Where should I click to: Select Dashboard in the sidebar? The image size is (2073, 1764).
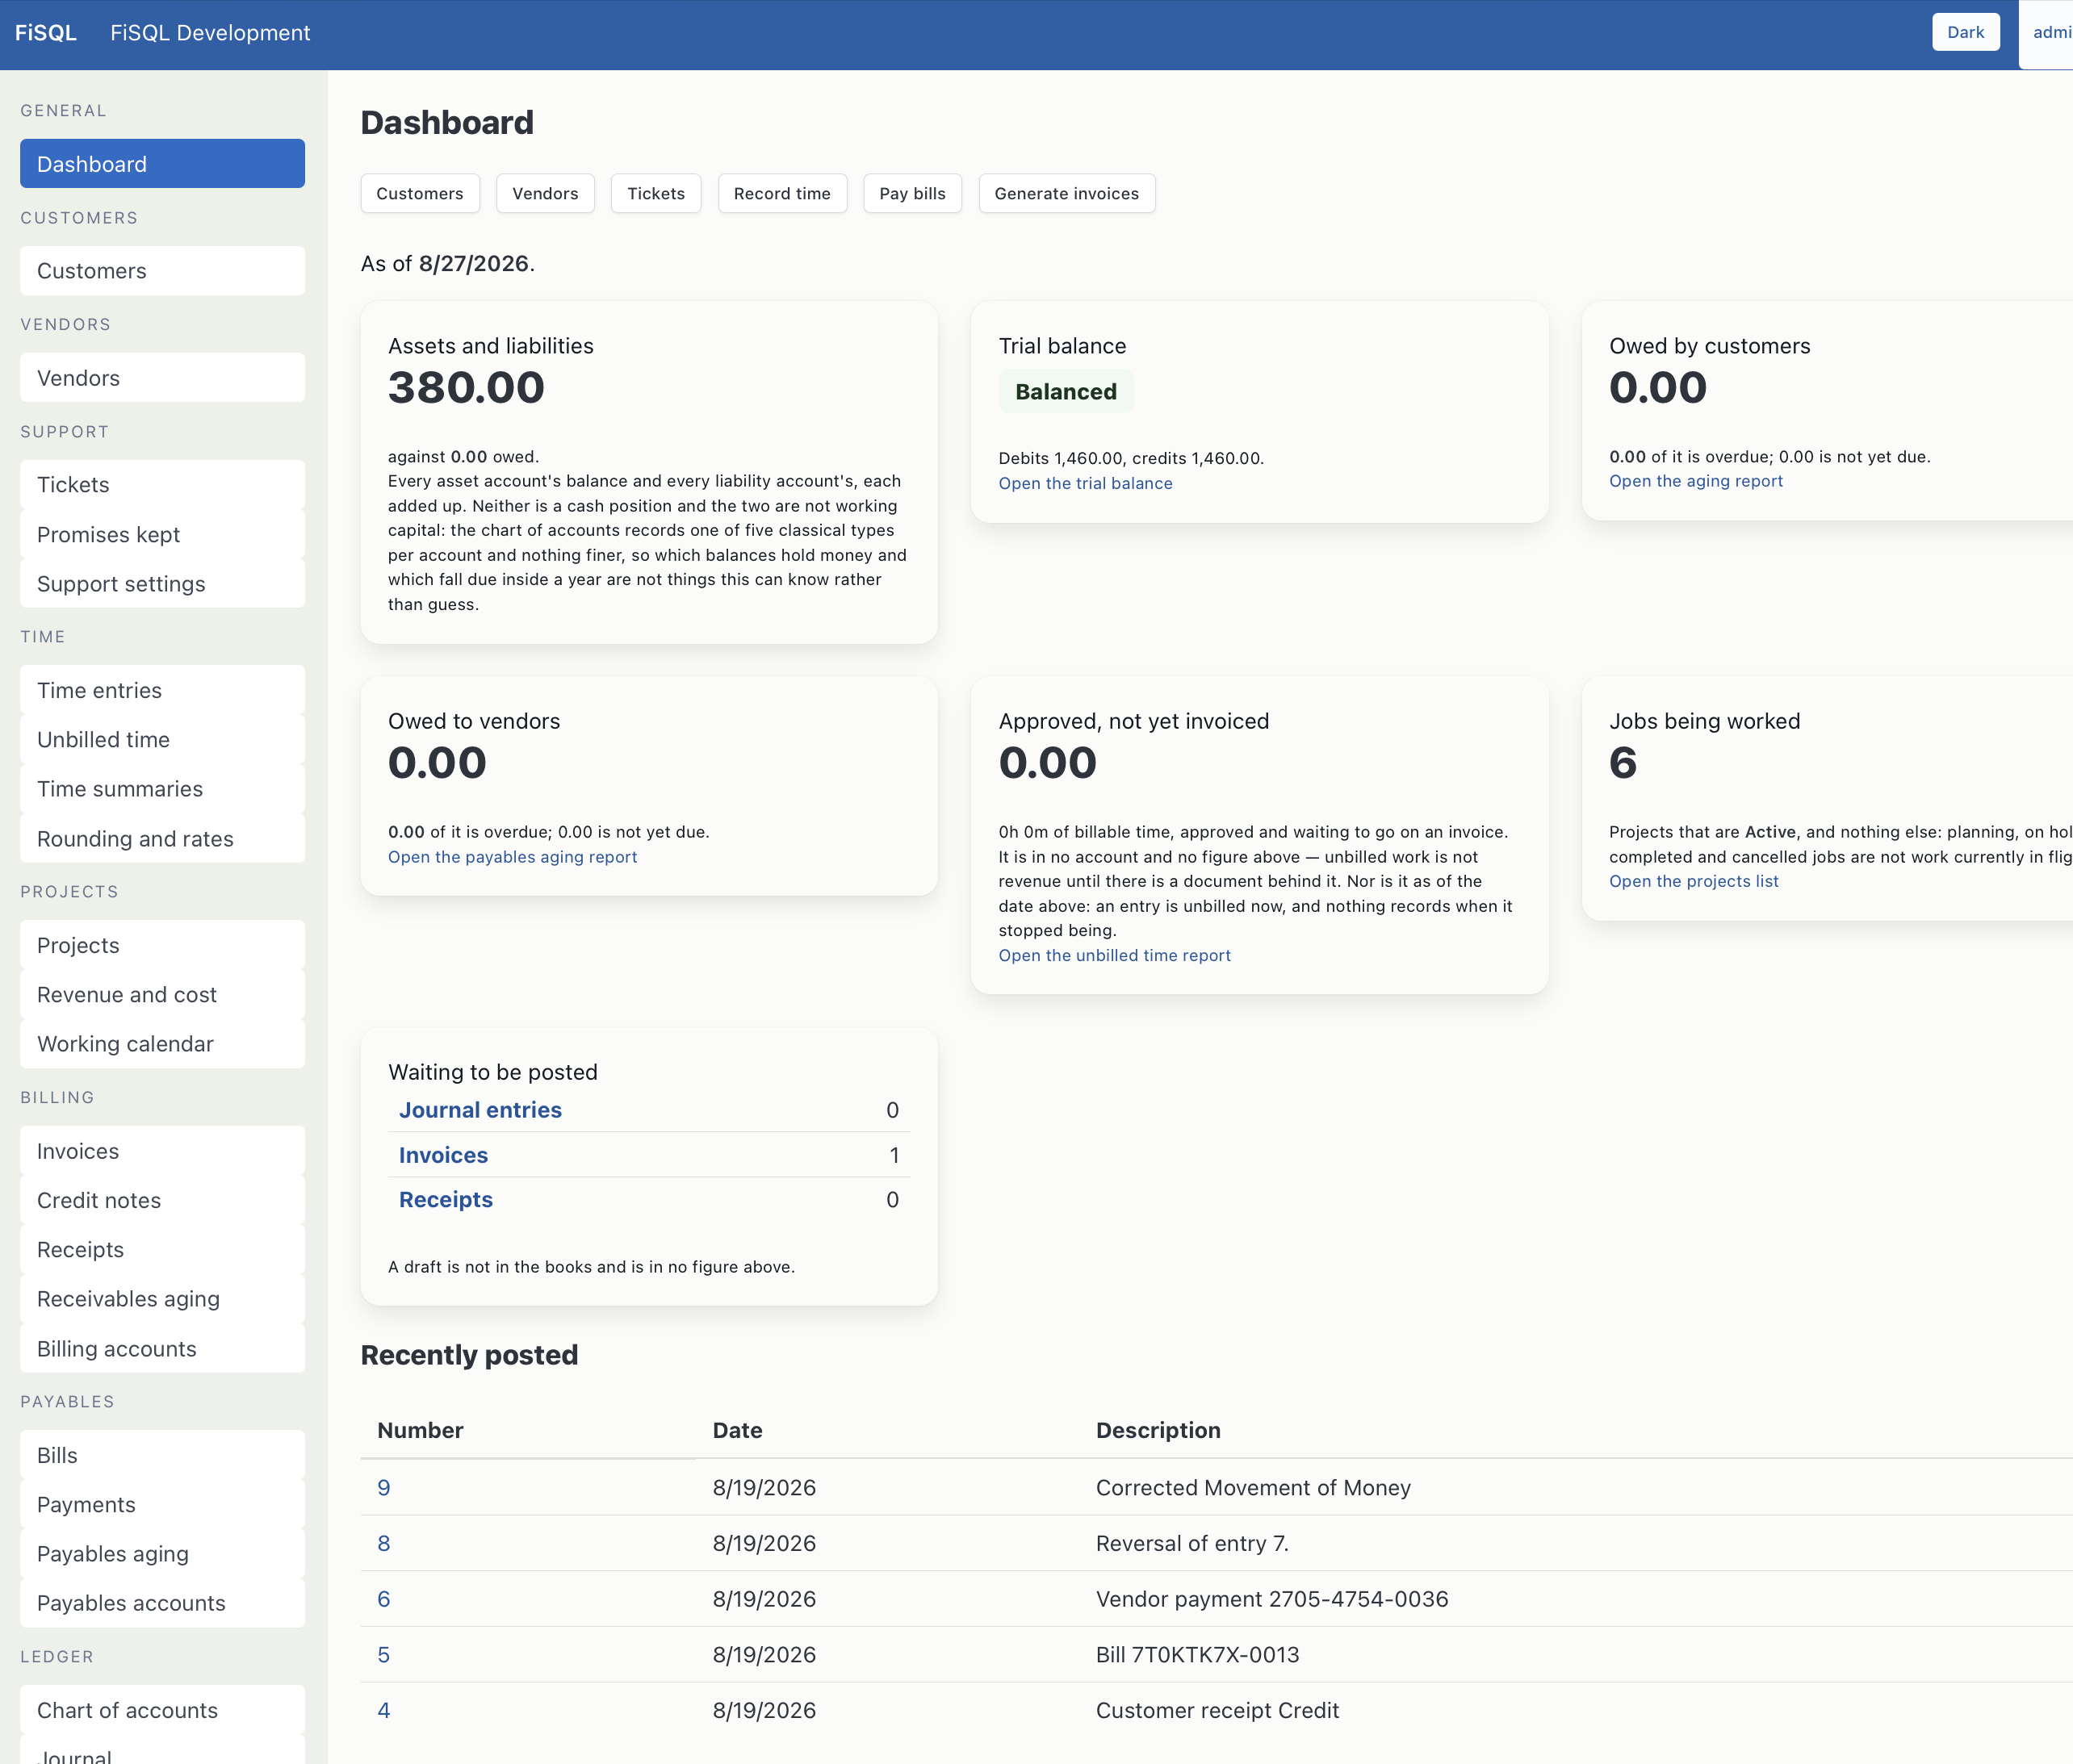162,164
